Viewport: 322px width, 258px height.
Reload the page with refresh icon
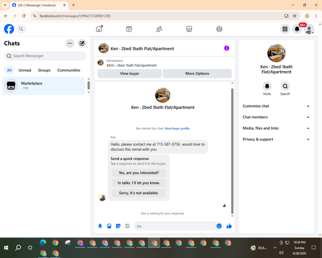(x=24, y=15)
